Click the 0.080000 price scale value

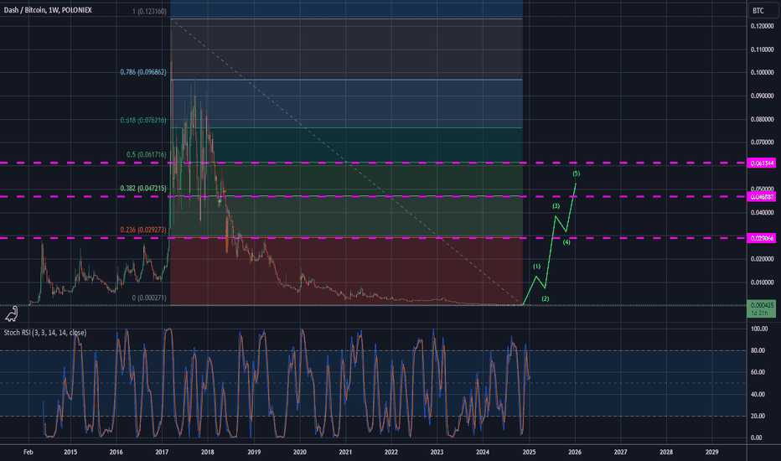762,119
